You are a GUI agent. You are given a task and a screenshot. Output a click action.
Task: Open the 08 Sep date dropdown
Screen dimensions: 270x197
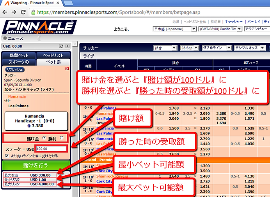[189, 48]
